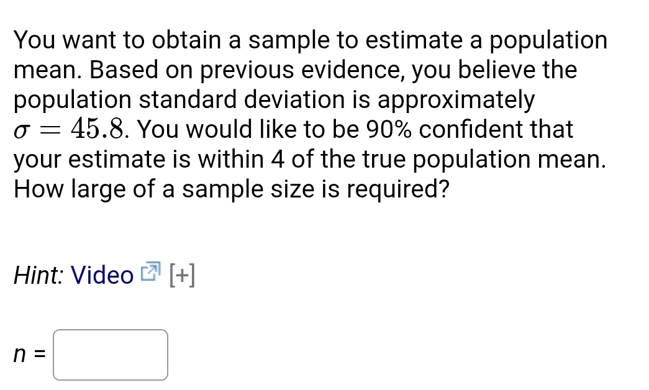Viewport: 649px width, 390px height.
Task: Click the 'Hint:' italic label
Action: 39,275
